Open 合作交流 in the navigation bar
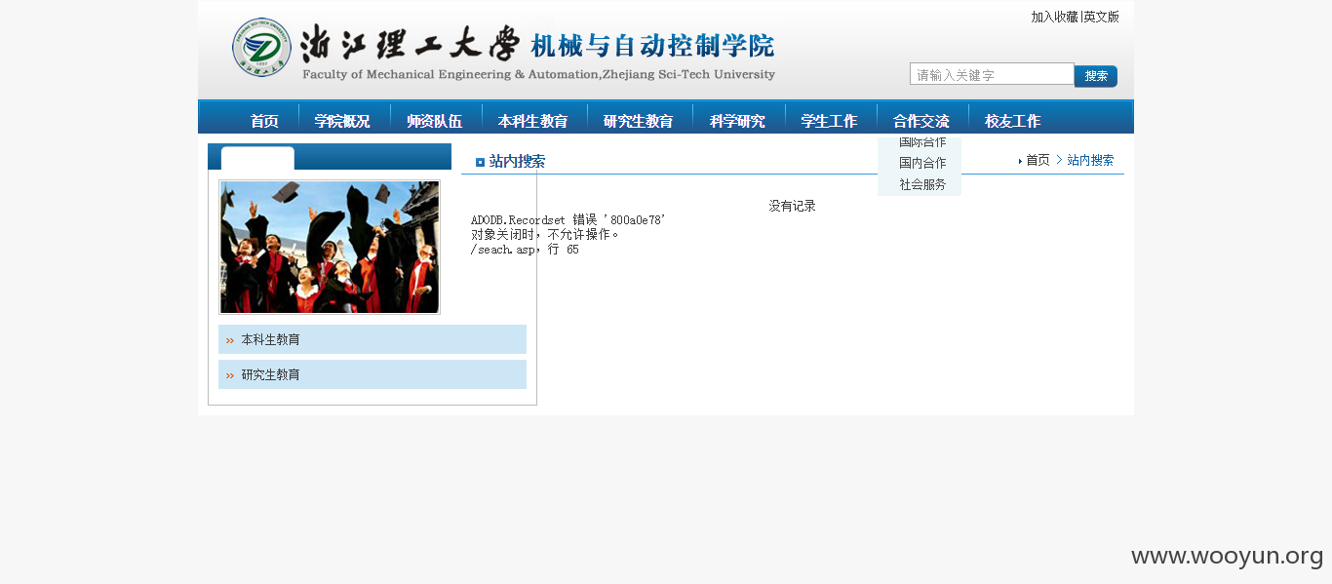The height and width of the screenshot is (584, 1332). pos(921,121)
